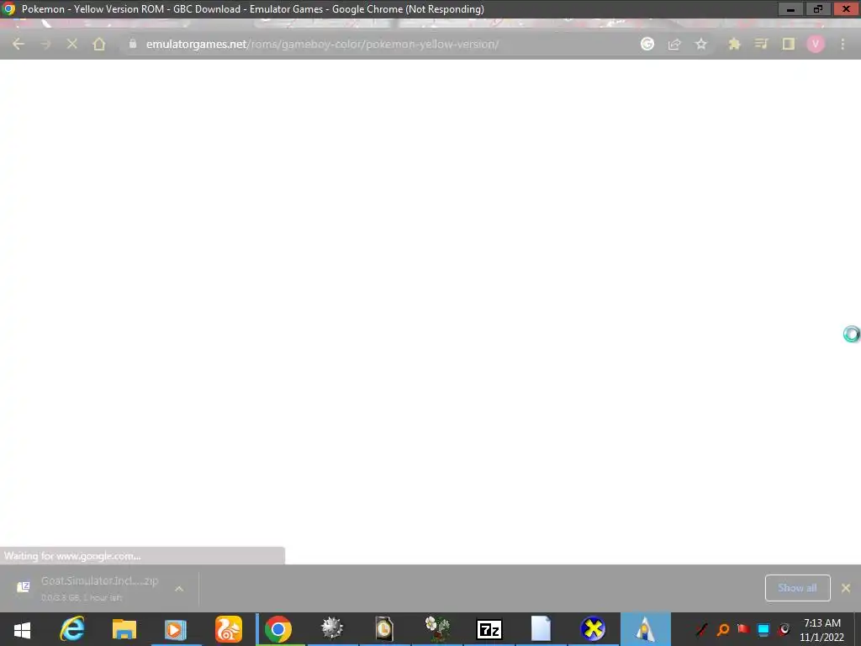Open 7-Zip from the taskbar
861x646 pixels.
tap(489, 629)
